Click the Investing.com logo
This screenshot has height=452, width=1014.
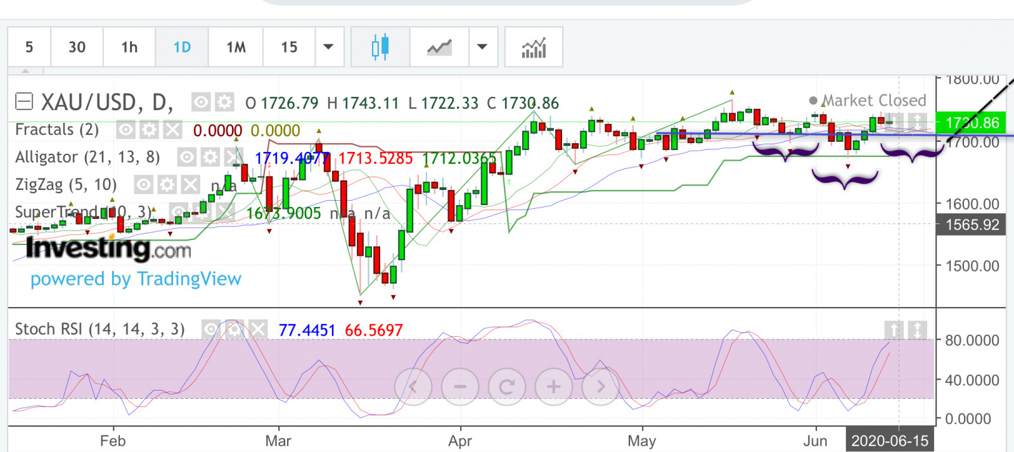tap(108, 248)
